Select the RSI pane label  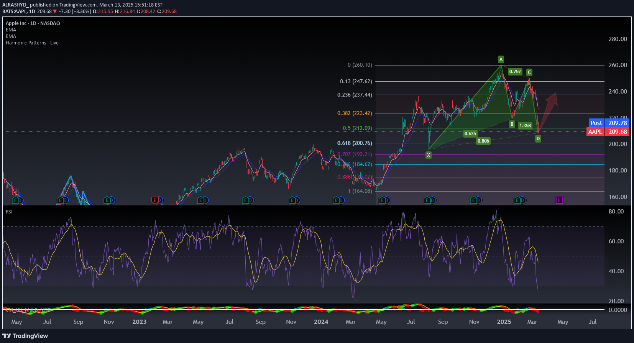(x=9, y=212)
